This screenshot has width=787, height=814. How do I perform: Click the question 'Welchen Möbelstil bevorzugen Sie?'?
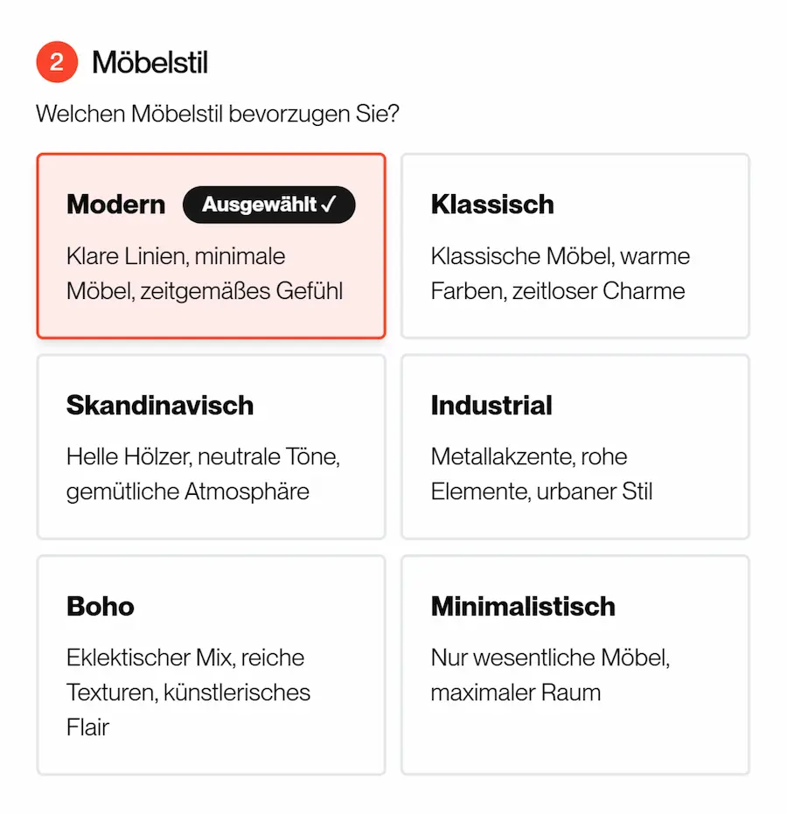tap(217, 115)
